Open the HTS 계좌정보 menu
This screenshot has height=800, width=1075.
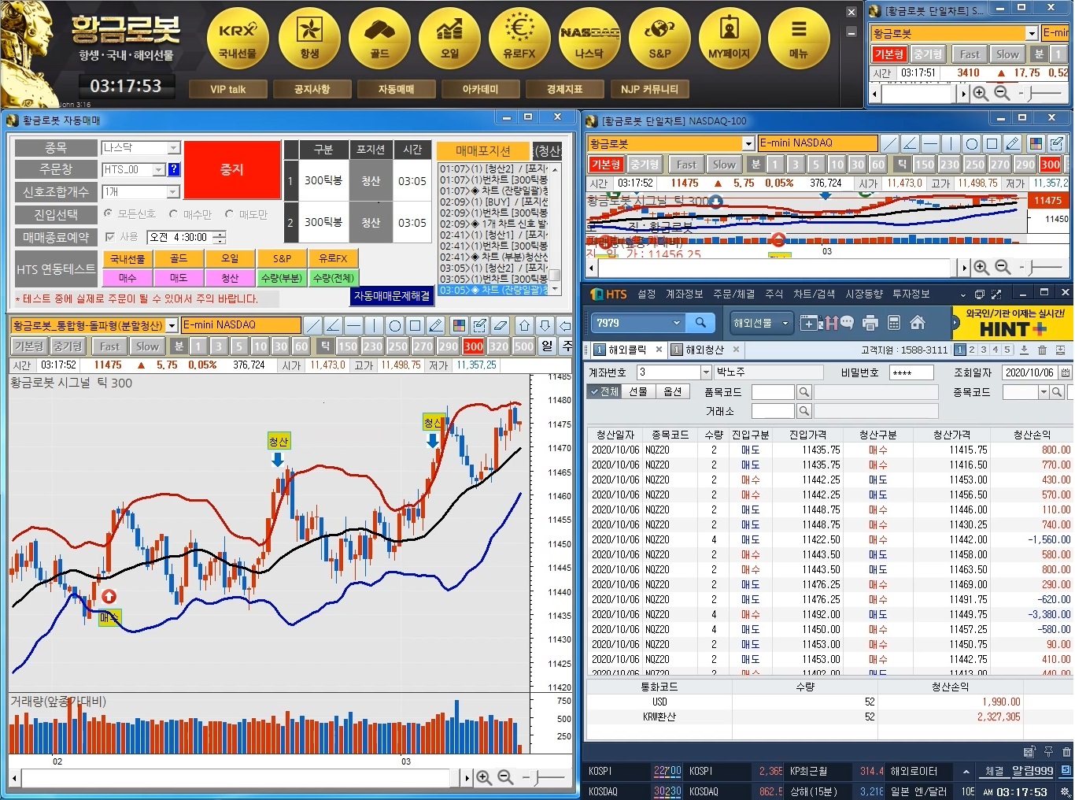coord(685,294)
